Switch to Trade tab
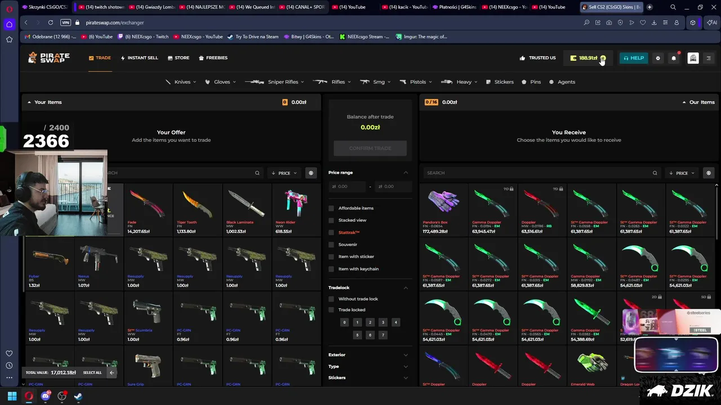The width and height of the screenshot is (721, 405). 100,58
